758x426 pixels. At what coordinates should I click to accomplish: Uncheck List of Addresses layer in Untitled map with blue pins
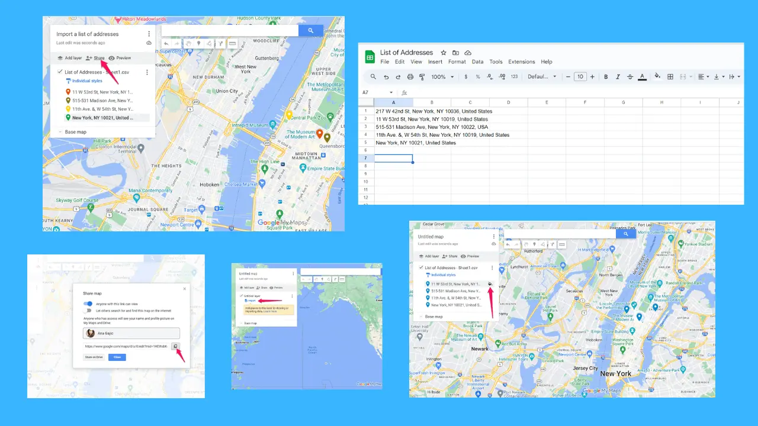pos(420,267)
